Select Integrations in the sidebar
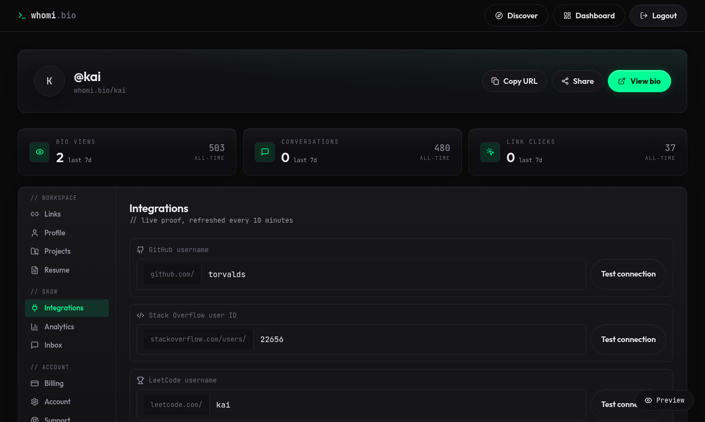705x422 pixels. click(x=67, y=308)
